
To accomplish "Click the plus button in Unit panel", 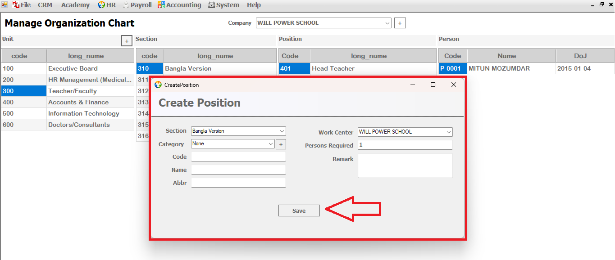I will click(x=127, y=41).
